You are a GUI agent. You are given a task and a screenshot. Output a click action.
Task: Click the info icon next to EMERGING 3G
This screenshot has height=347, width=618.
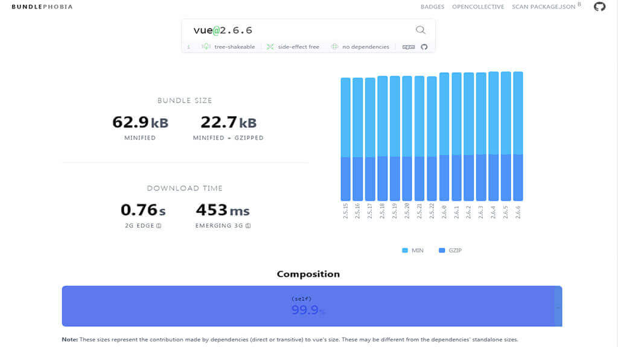(248, 226)
